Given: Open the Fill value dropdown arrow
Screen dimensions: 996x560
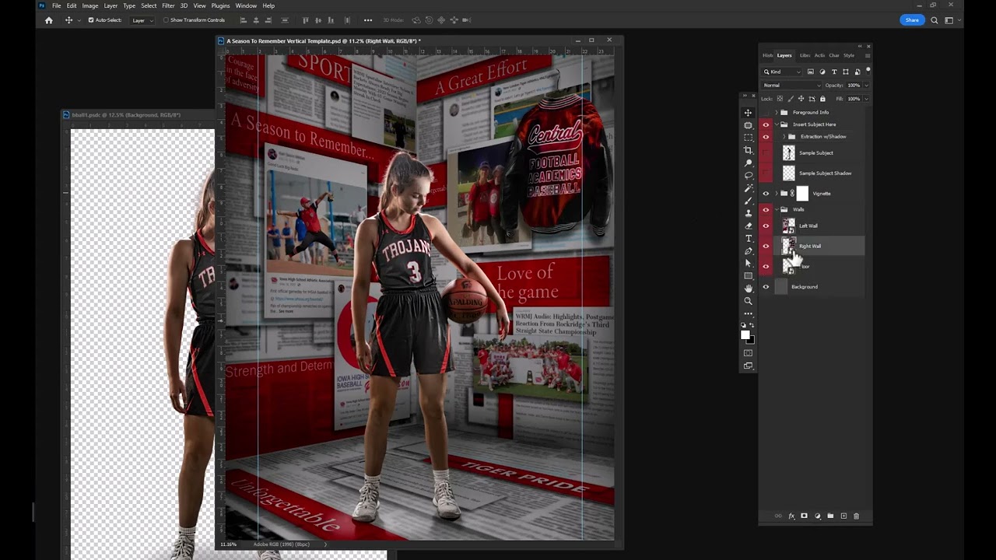Looking at the screenshot, I should [x=866, y=99].
